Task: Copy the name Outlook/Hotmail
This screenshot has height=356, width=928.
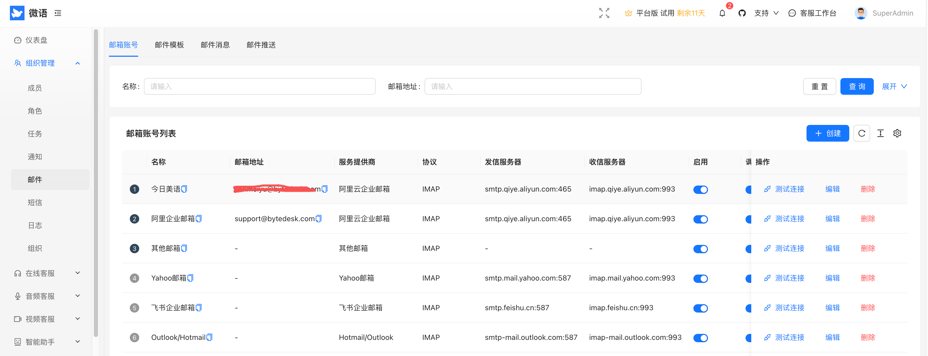Action: point(209,337)
